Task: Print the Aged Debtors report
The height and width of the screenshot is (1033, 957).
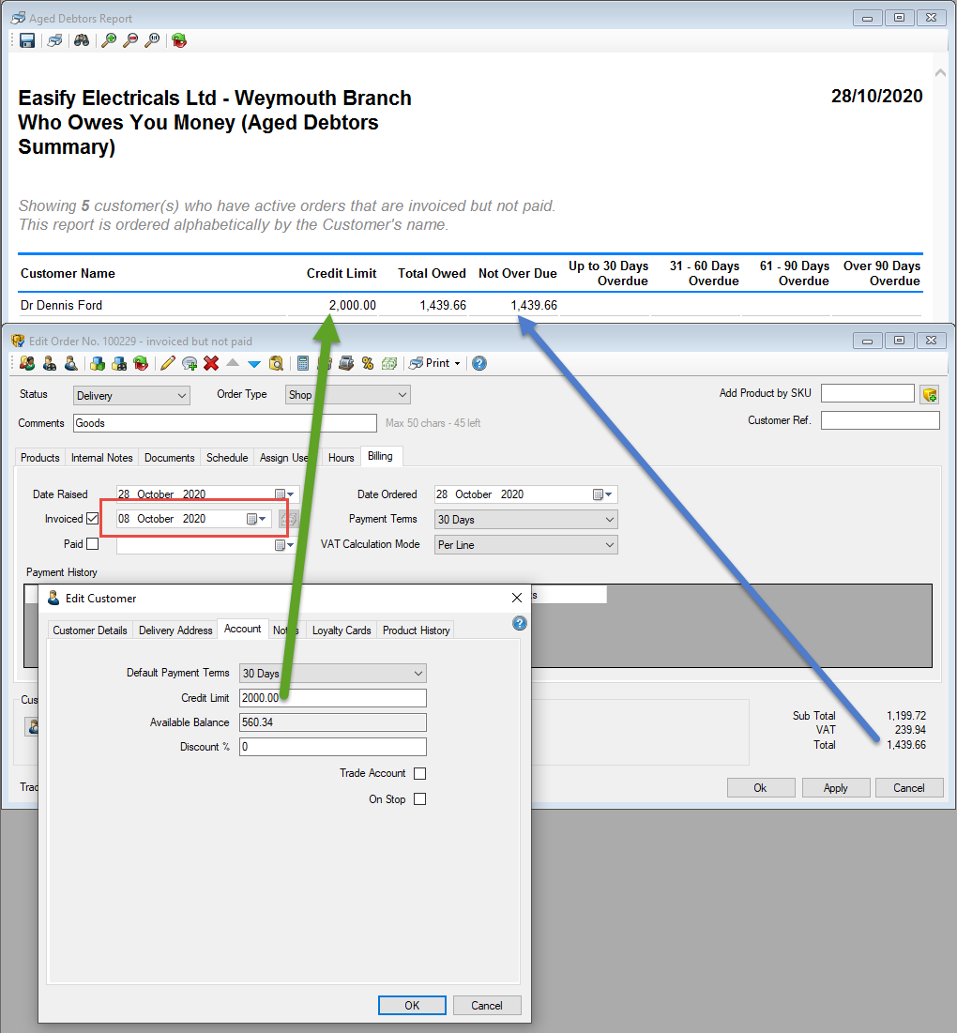Action: coord(54,40)
